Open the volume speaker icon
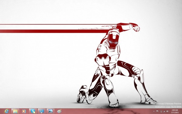 [168, 111]
